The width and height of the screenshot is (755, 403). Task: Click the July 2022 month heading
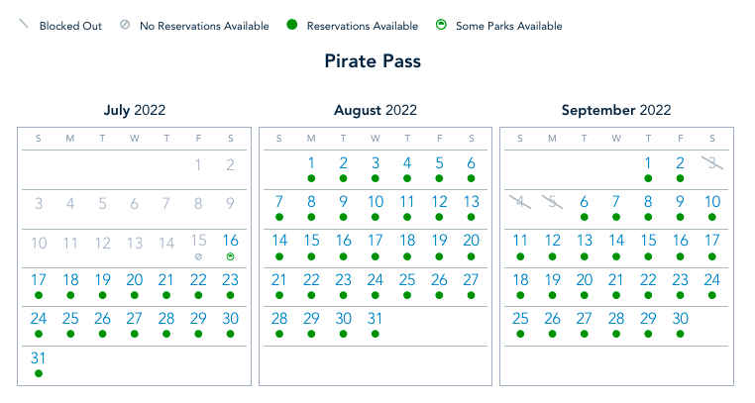tap(135, 110)
